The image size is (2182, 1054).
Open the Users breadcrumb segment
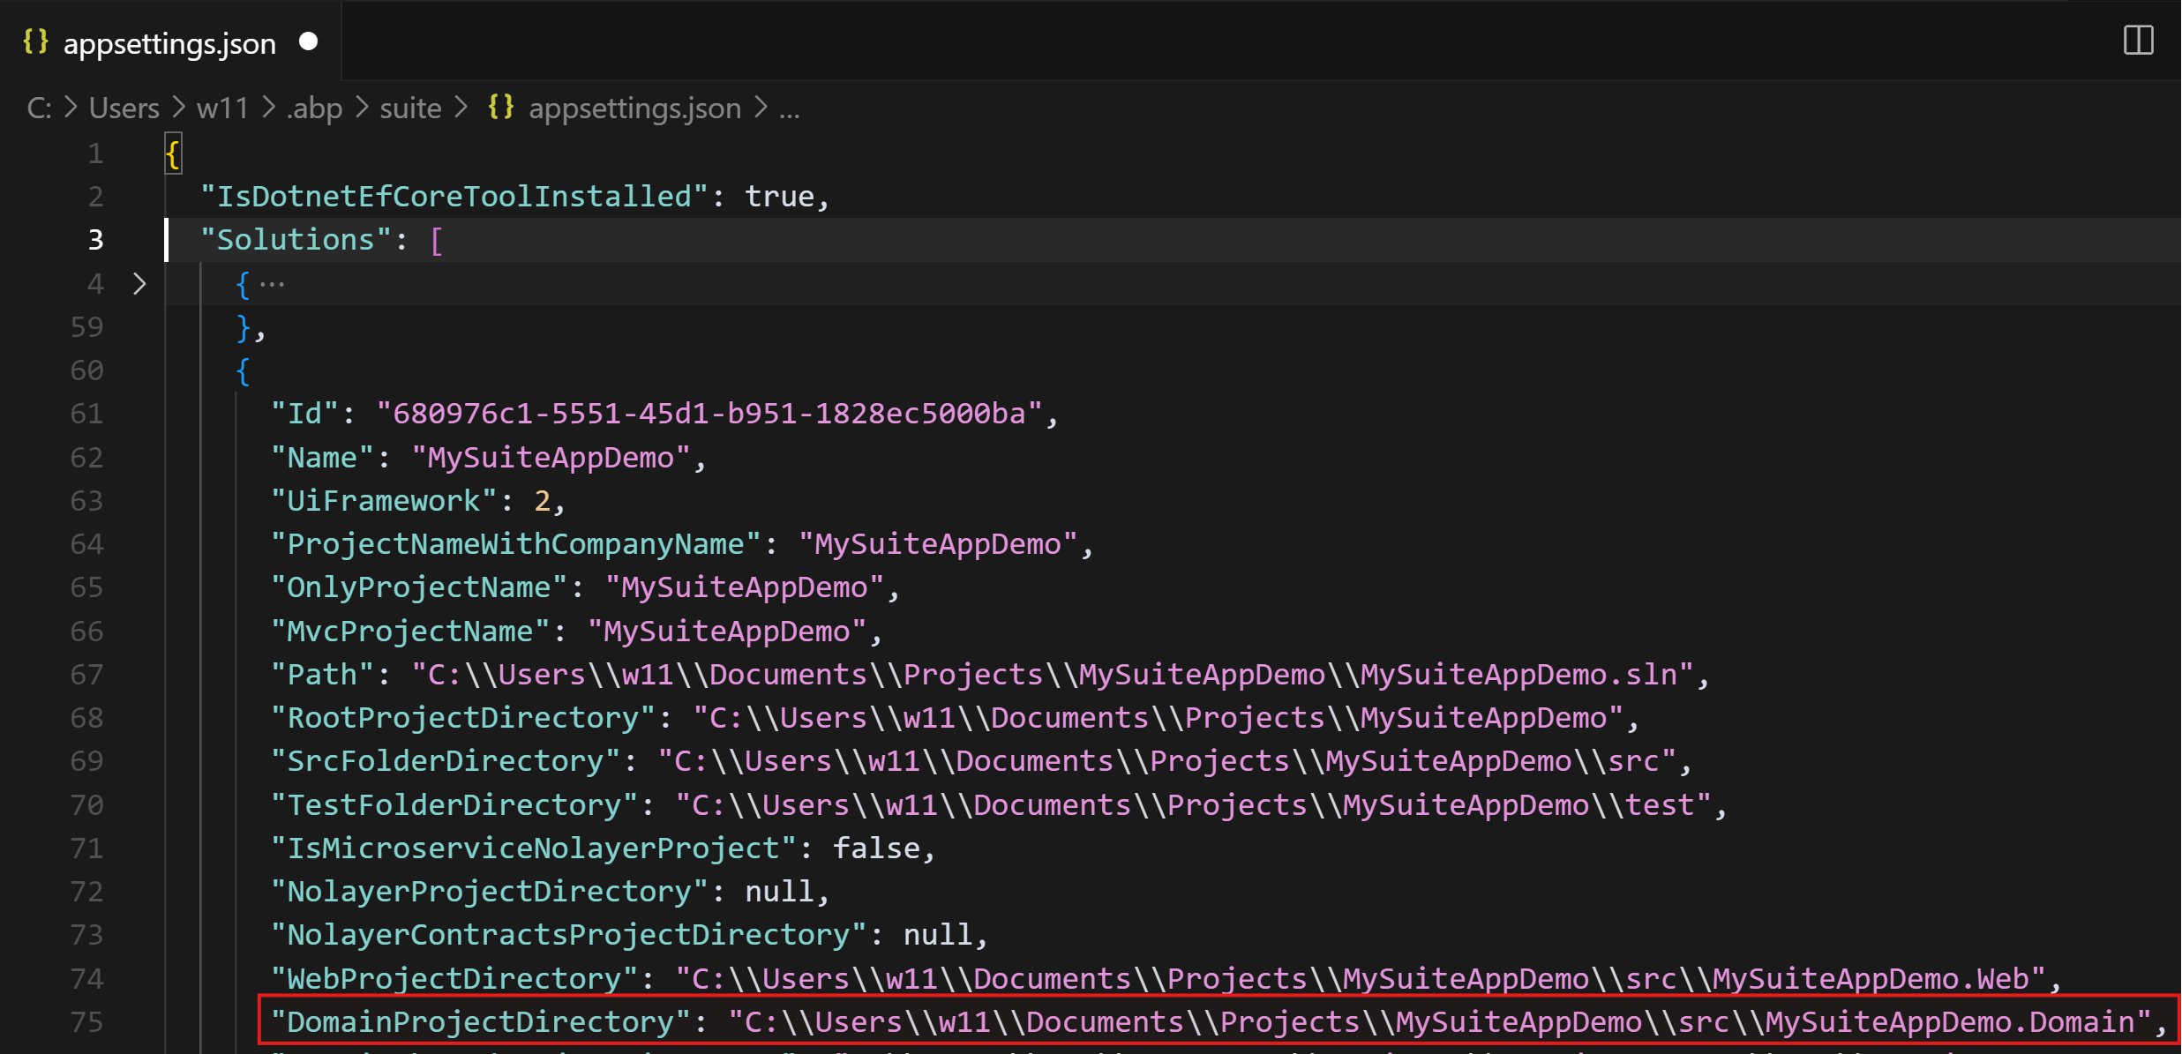(x=124, y=108)
